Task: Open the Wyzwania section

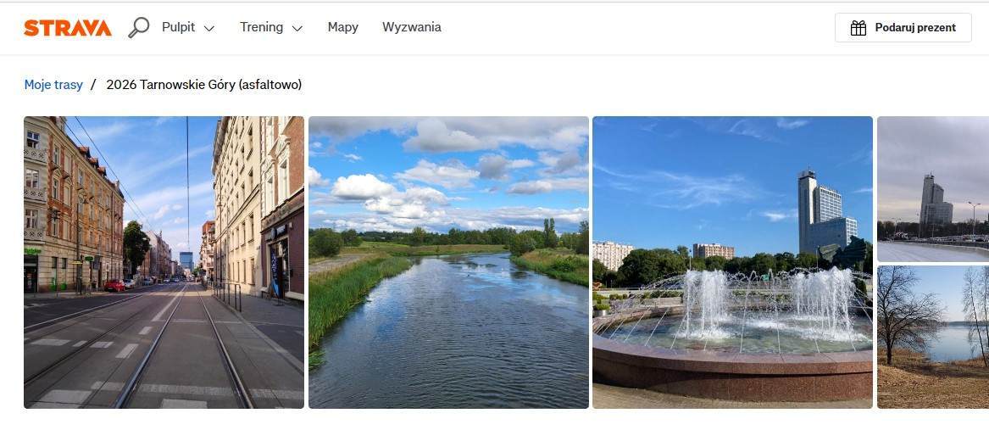Action: (412, 27)
